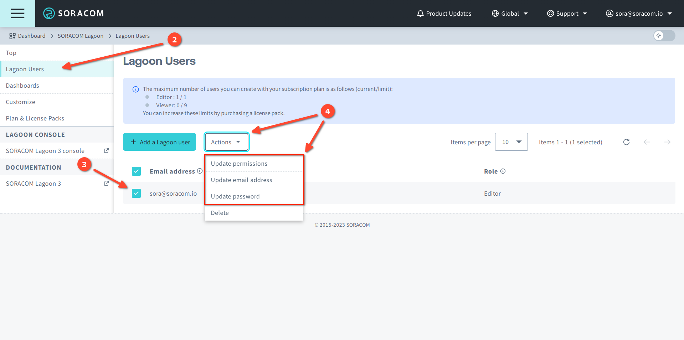The width and height of the screenshot is (684, 340).
Task: Refresh the Lagoon users list
Action: click(x=626, y=142)
